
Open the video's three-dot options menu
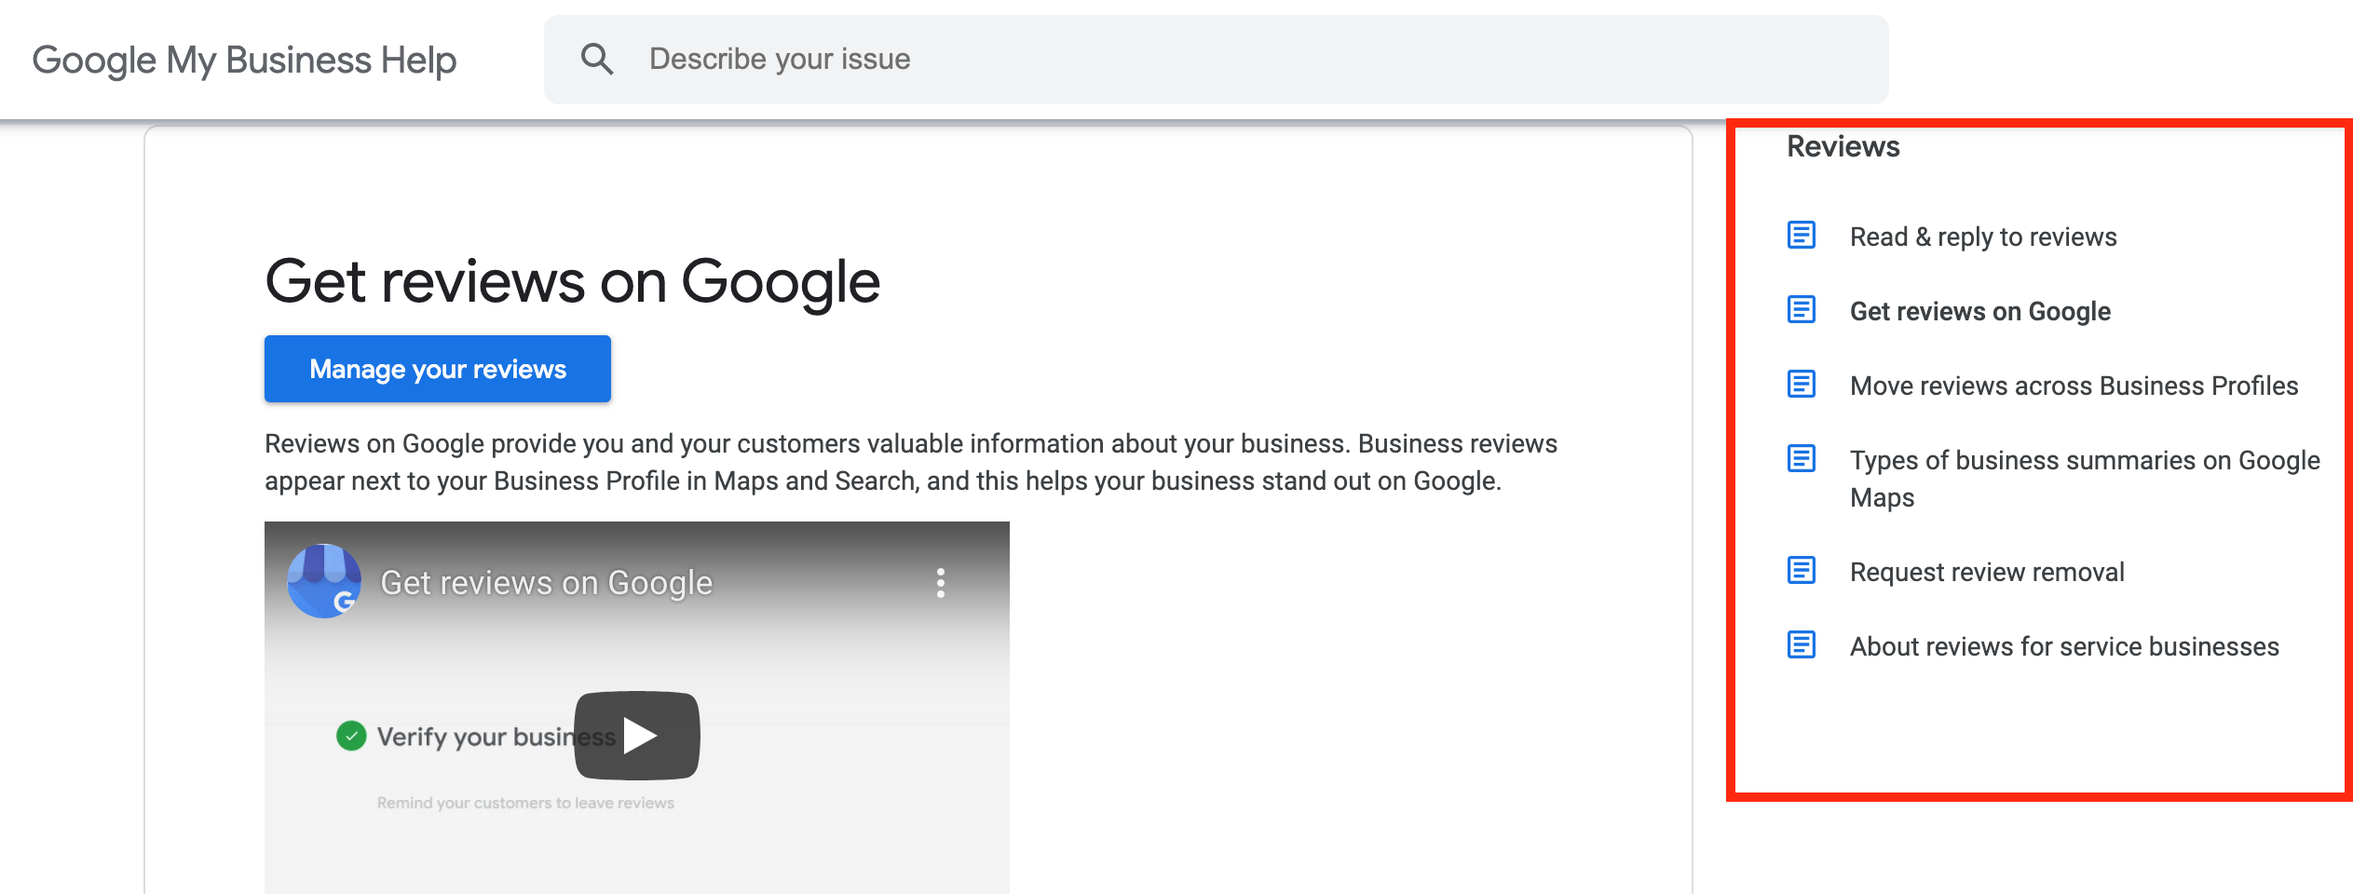coord(941,583)
